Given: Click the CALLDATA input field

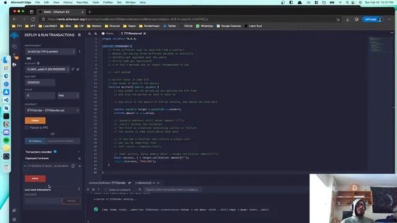Looking at the screenshot, I should click(x=43, y=201).
